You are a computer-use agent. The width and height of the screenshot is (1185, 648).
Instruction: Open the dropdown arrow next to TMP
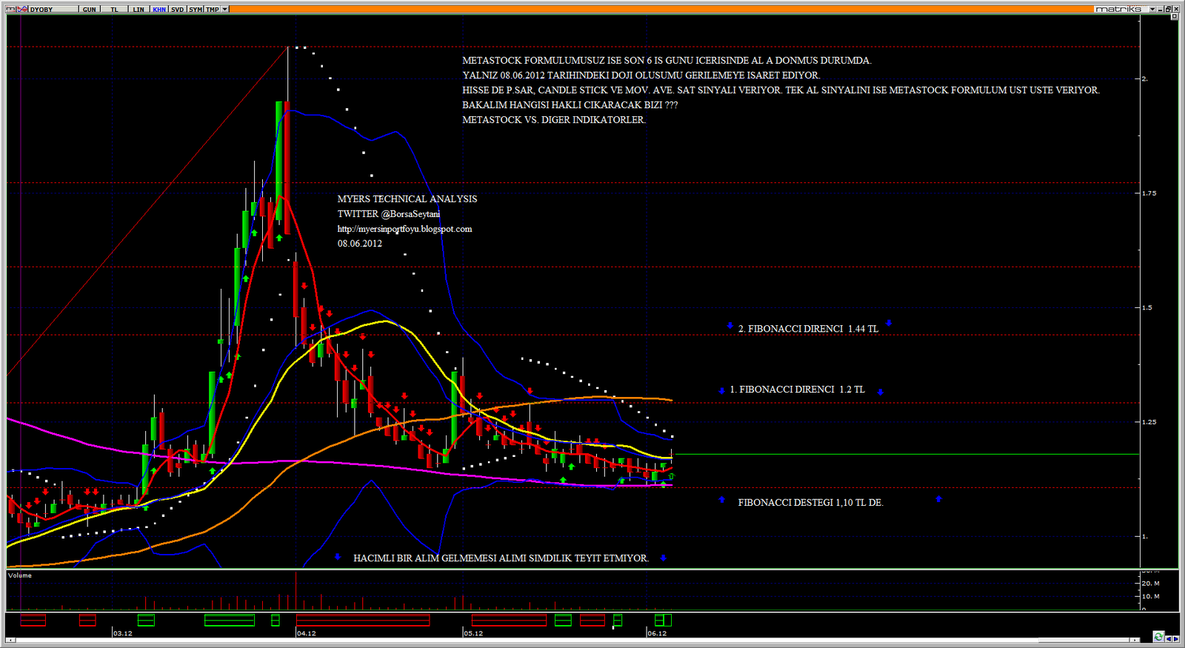(x=225, y=9)
